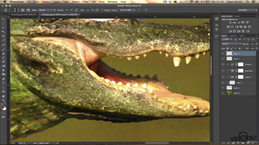The width and height of the screenshot is (259, 145).
Task: Select the Horizontal Type tool
Action: (x=3, y=83)
